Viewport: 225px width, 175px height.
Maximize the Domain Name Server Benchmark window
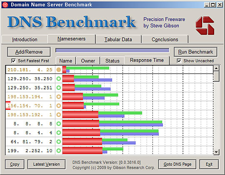pyautogui.click(x=213, y=5)
